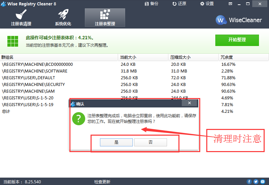Click the email icon in status bar
Screen dimensions: 269x185
click(263, 182)
